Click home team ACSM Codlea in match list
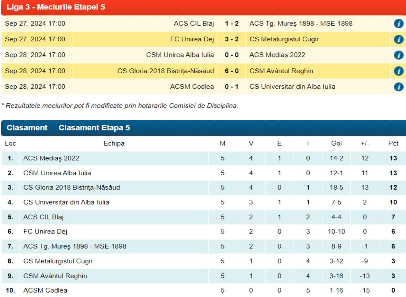The width and height of the screenshot is (406, 297). click(192, 87)
